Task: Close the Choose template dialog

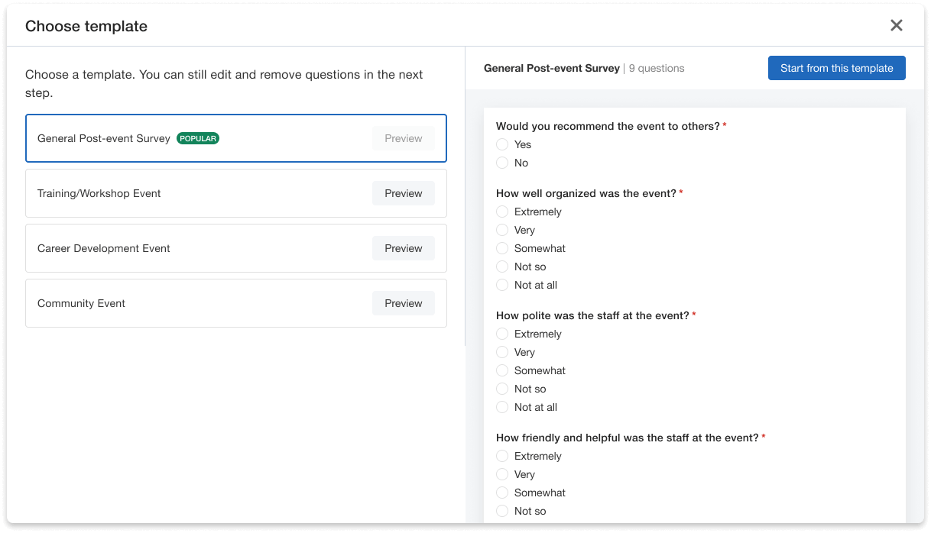Action: (897, 25)
